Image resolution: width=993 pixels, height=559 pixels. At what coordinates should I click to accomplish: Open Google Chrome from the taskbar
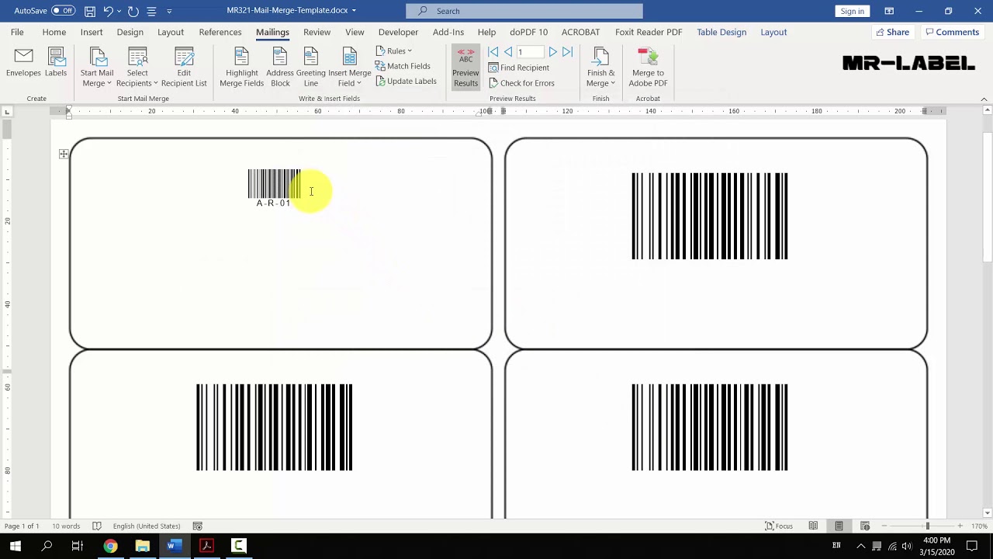tap(110, 546)
